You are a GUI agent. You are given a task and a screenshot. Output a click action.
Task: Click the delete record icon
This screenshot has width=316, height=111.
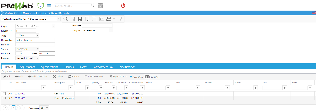point(87,19)
